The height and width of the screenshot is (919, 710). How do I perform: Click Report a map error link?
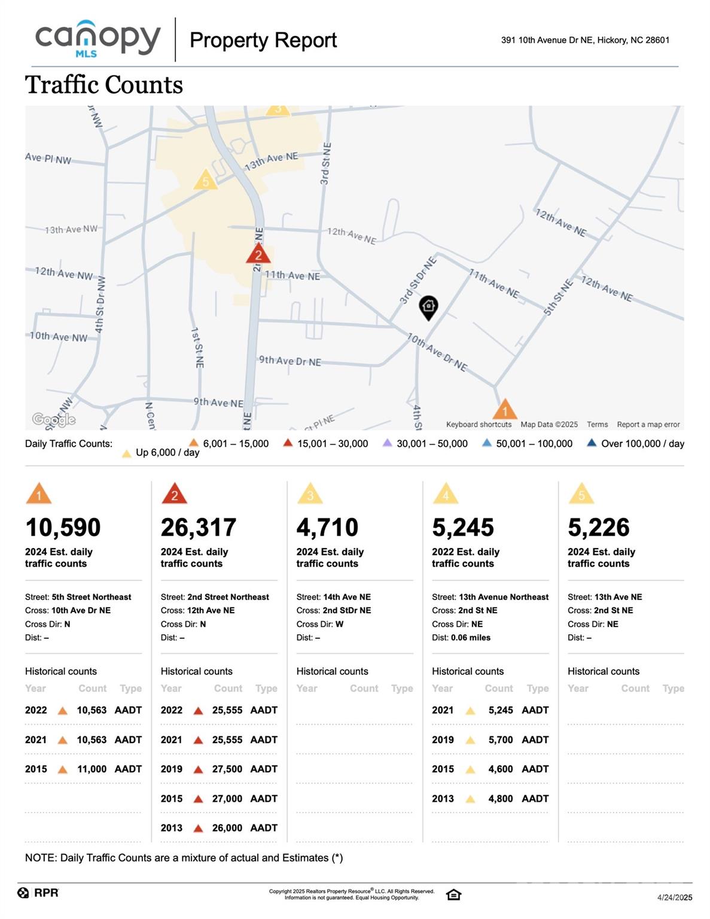[648, 424]
